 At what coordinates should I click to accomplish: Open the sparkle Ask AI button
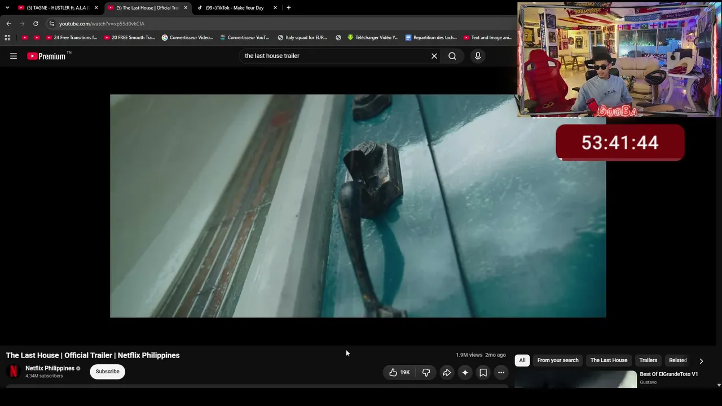pos(465,372)
